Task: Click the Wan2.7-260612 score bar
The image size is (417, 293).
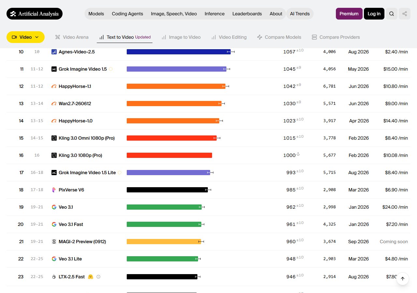Action: pyautogui.click(x=174, y=104)
